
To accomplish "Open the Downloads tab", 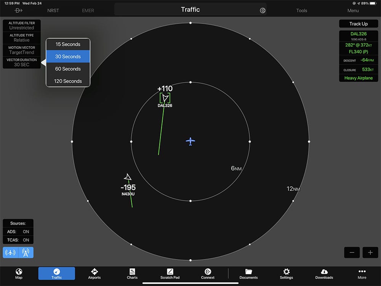I will [x=324, y=273].
